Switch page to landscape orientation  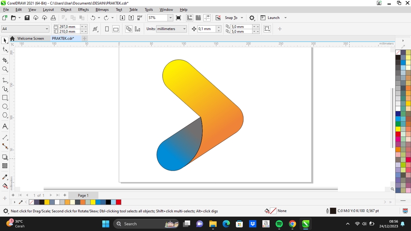click(x=116, y=29)
